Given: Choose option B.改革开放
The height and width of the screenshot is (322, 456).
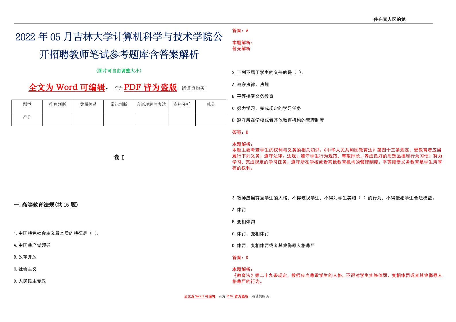Looking at the screenshot, I should tap(25, 257).
